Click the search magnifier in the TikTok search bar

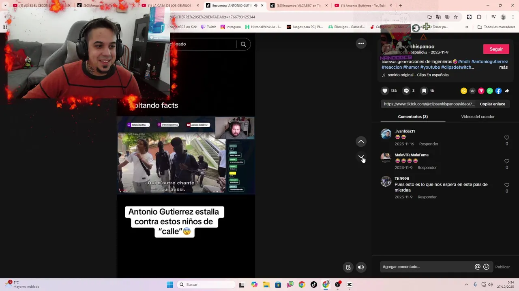coord(243,44)
